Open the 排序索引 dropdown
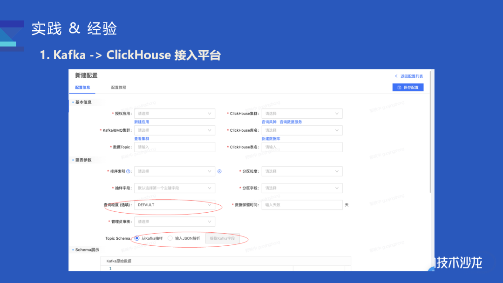 pos(175,171)
